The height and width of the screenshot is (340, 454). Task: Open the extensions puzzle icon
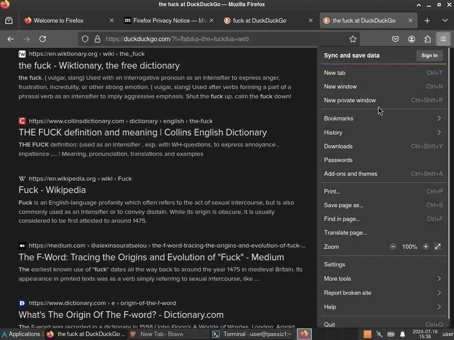pyautogui.click(x=427, y=39)
